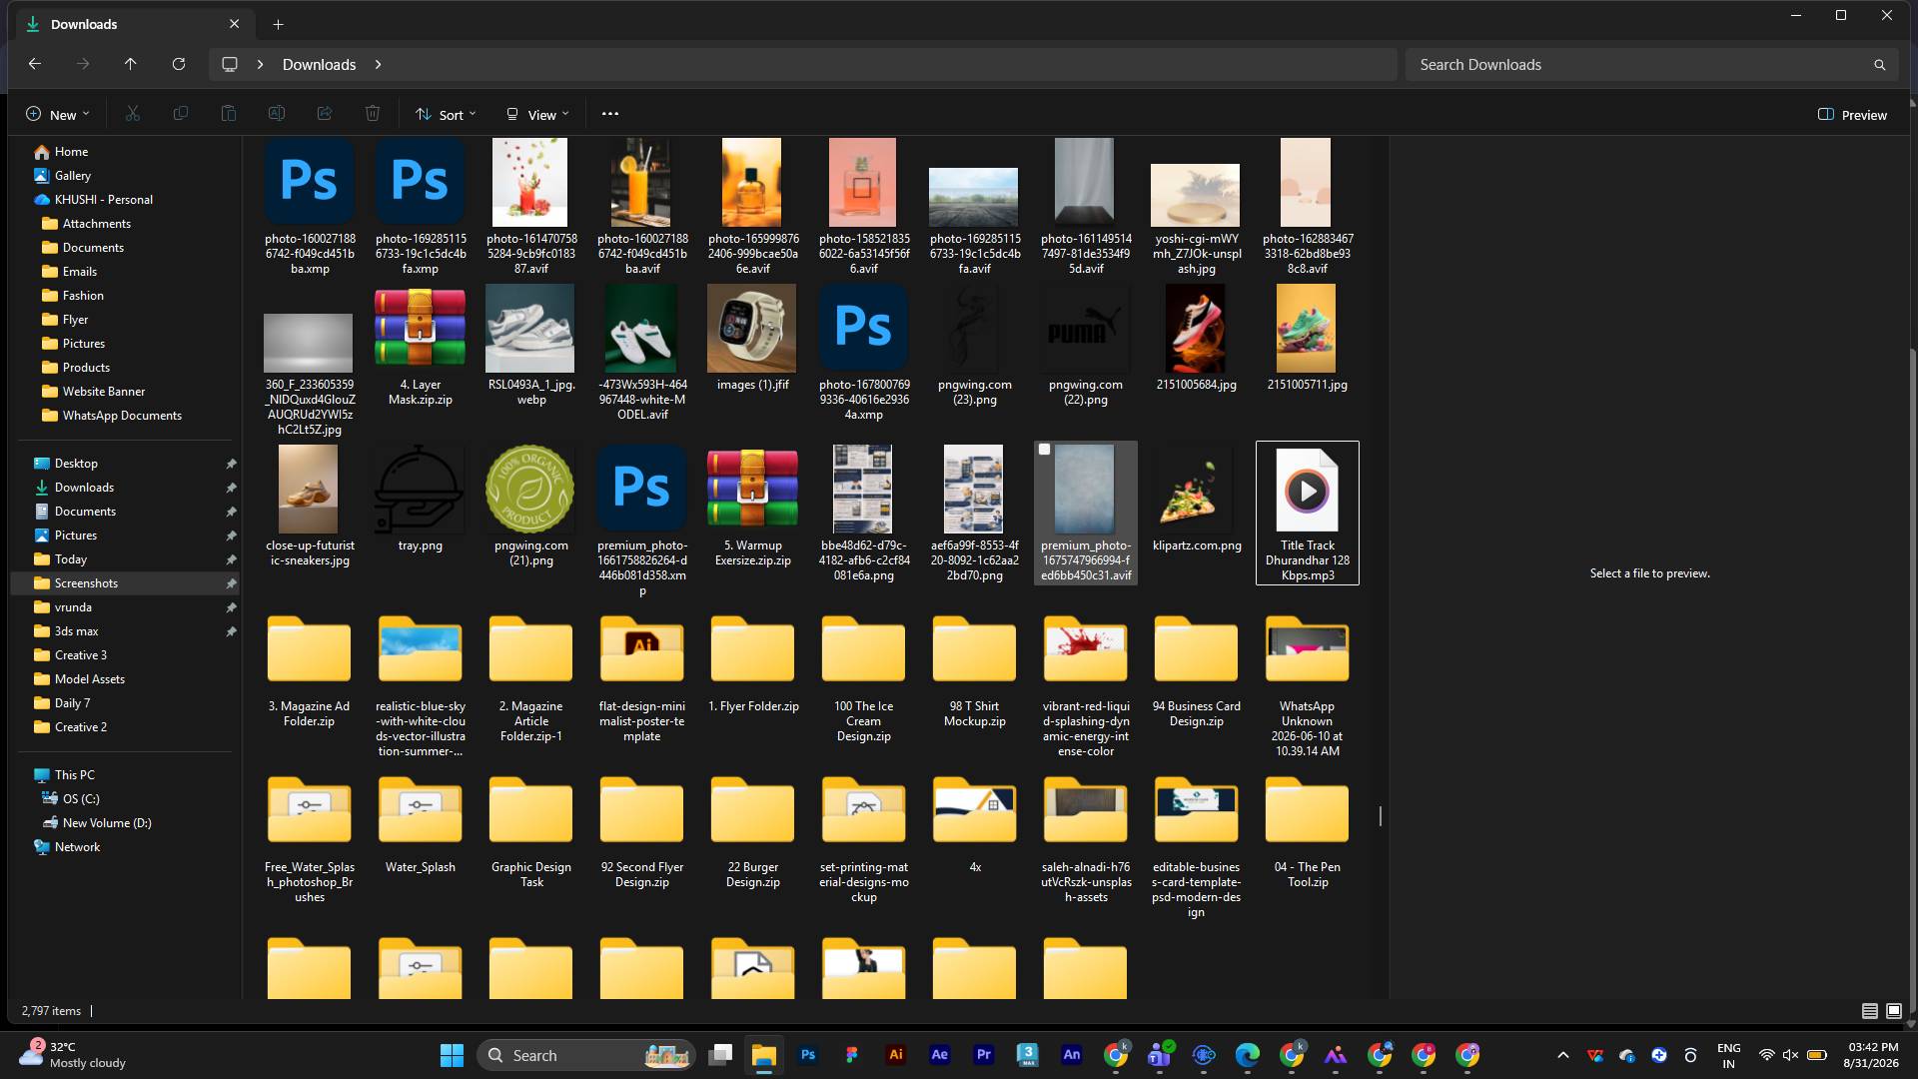Unpin Screenshots from Quick access
Viewport: 1918px width, 1079px height.
click(231, 583)
